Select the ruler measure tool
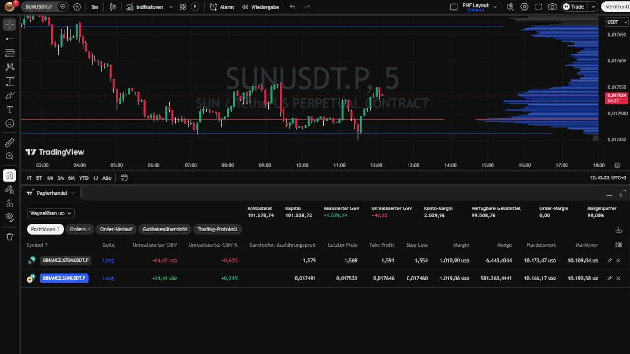This screenshot has width=630, height=354. [x=10, y=143]
